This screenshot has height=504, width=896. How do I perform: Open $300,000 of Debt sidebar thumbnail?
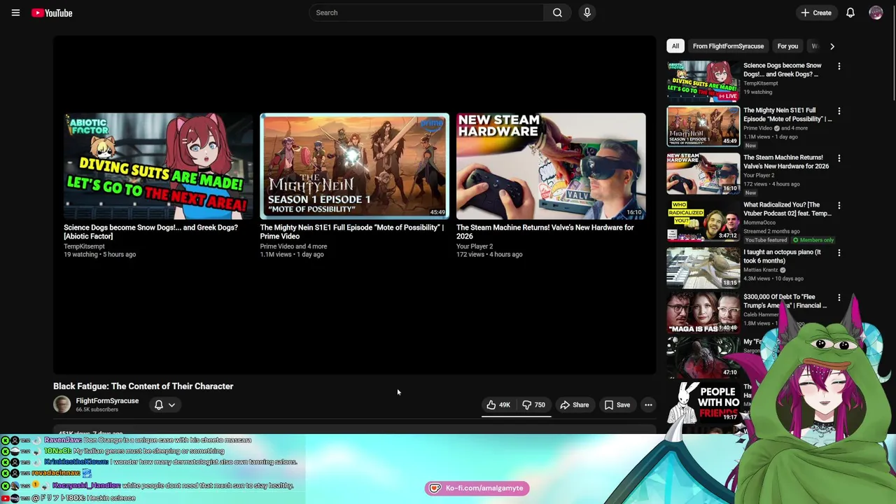[x=703, y=313]
